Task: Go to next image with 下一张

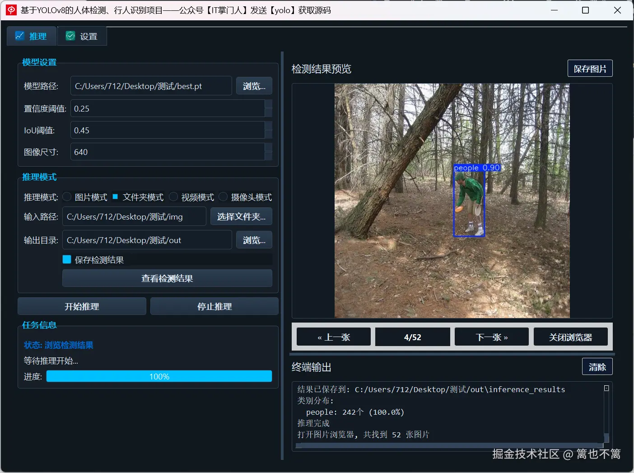Action: (x=492, y=337)
